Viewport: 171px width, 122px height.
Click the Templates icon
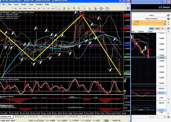pos(107,8)
